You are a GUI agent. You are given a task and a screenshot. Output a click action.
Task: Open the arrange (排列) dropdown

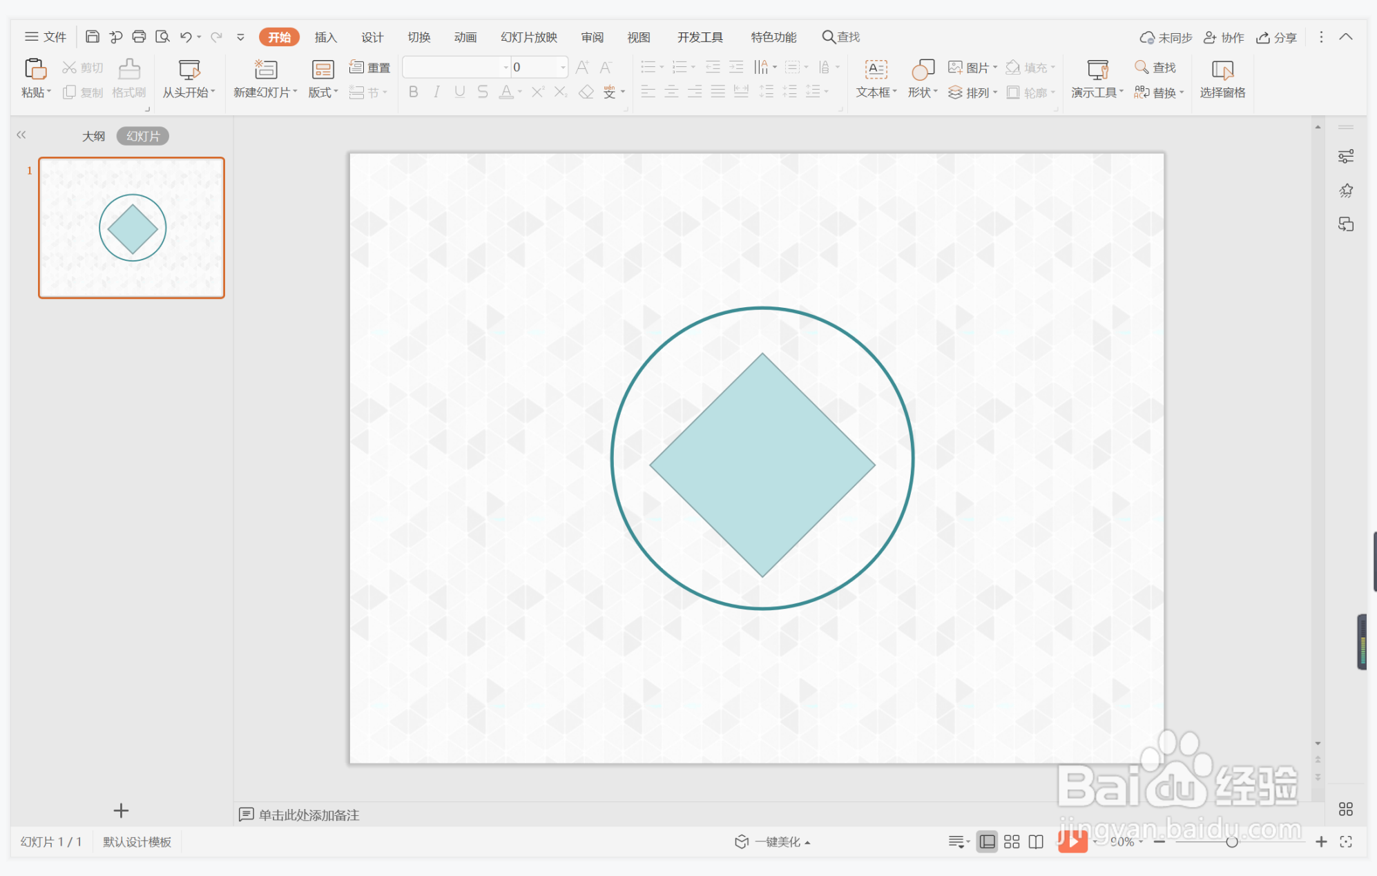(977, 93)
